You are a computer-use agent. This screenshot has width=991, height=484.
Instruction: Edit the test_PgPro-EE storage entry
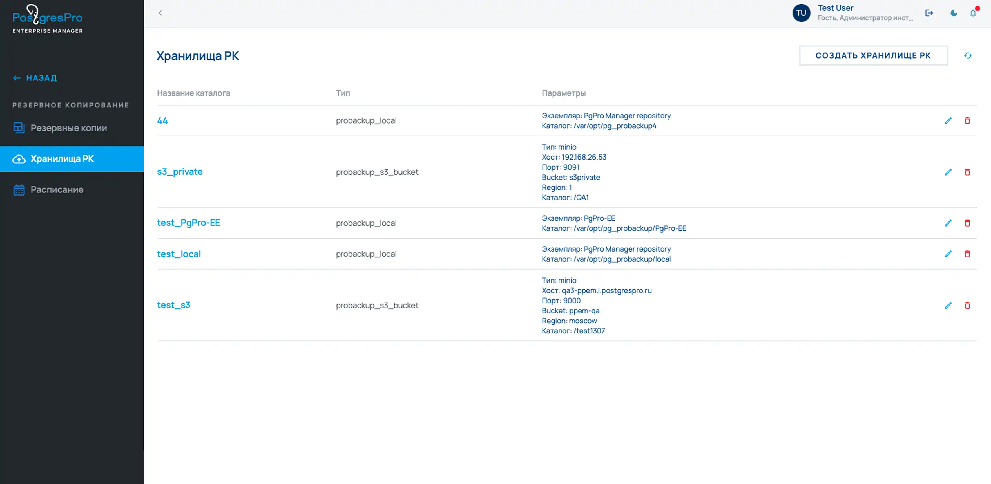948,223
